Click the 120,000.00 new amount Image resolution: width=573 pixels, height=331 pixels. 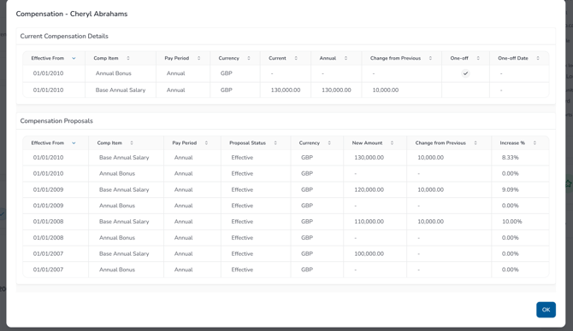pyautogui.click(x=369, y=190)
